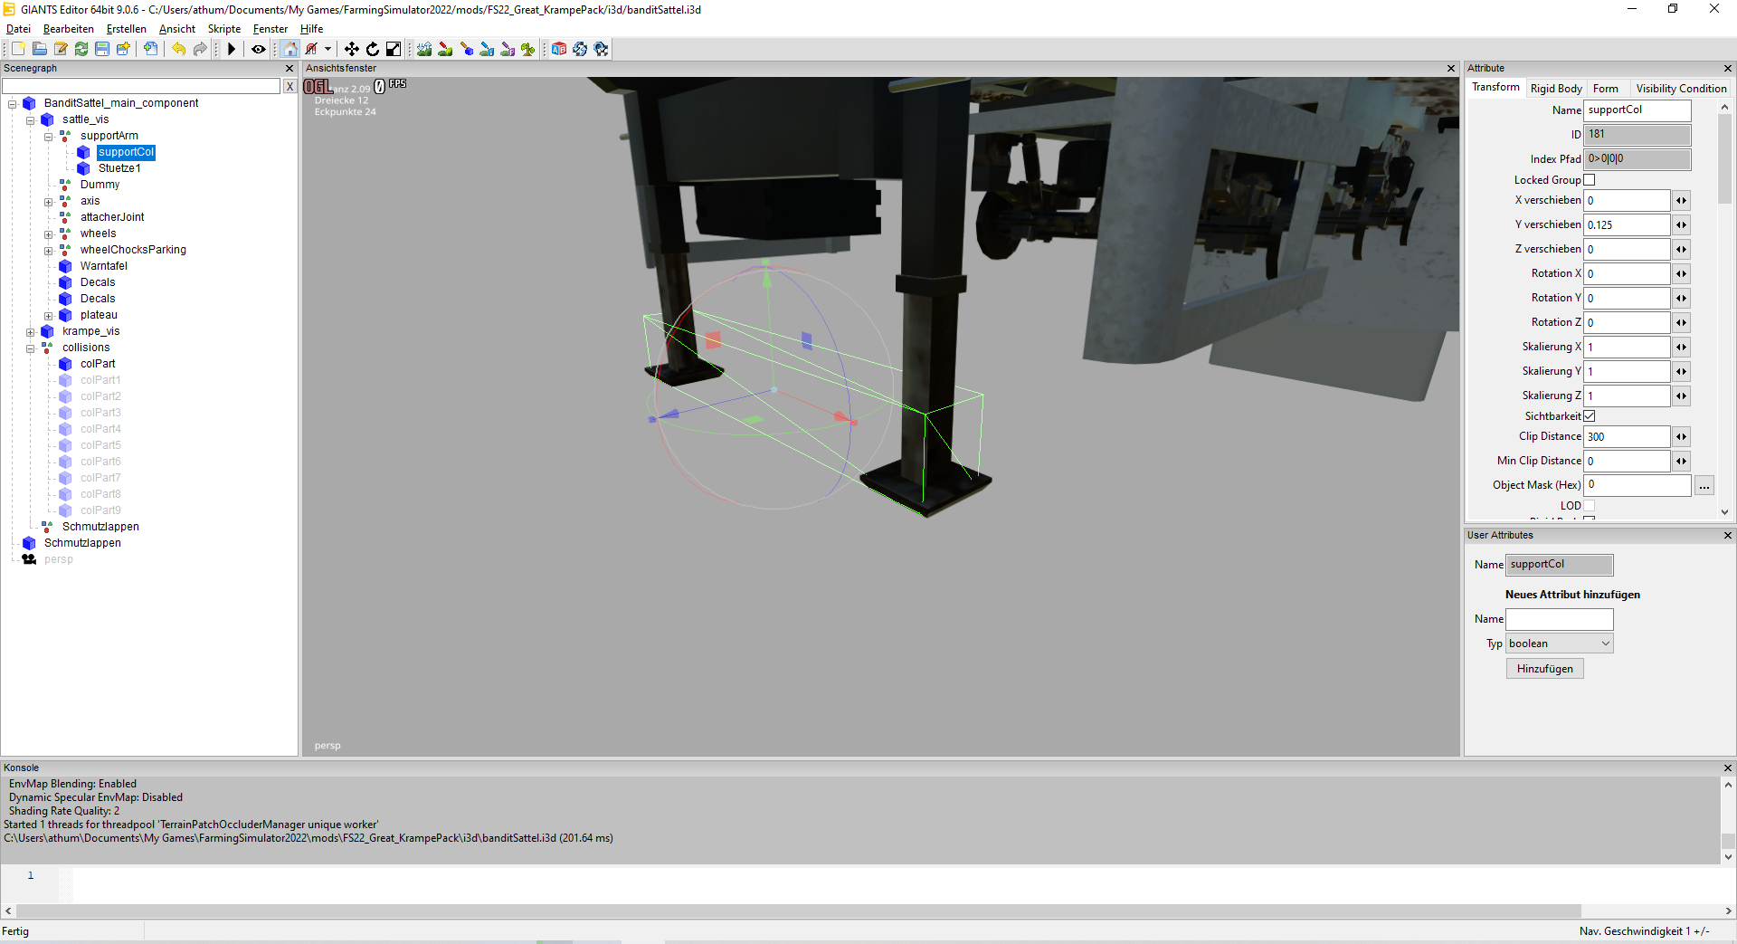
Task: Toggle the LOD checkbox
Action: (x=1590, y=506)
